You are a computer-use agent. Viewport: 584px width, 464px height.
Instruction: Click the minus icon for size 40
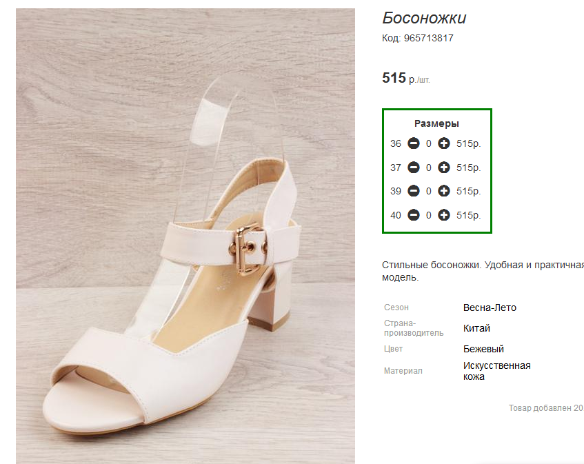414,215
